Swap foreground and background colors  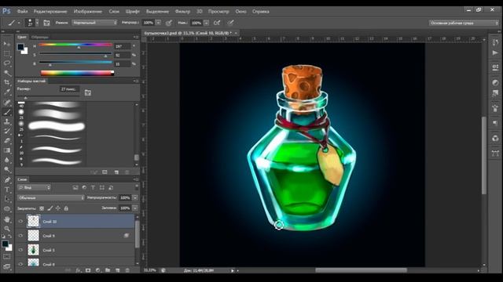[x=10, y=237]
